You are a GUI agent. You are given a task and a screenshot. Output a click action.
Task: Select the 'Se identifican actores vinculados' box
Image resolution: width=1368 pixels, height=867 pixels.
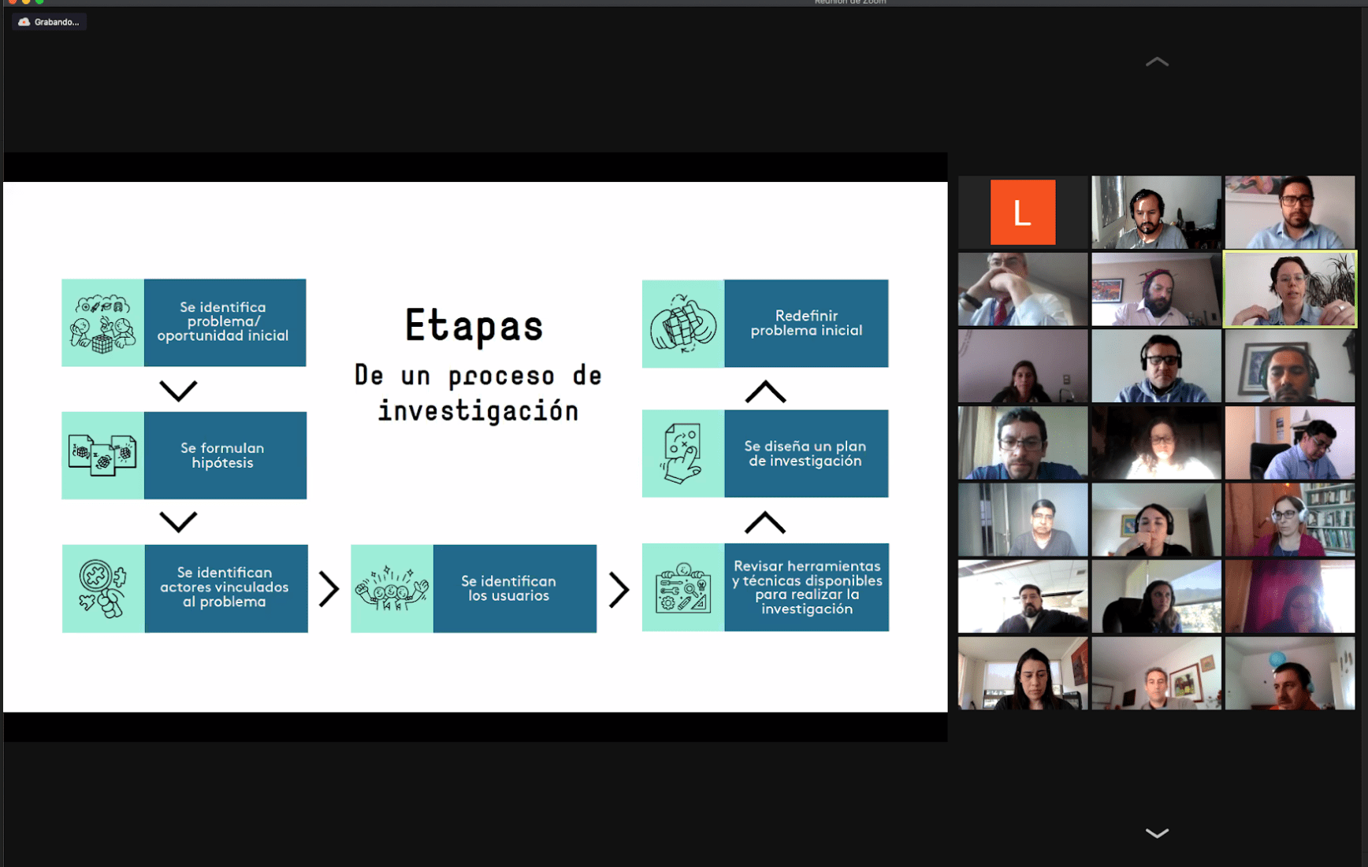(225, 588)
